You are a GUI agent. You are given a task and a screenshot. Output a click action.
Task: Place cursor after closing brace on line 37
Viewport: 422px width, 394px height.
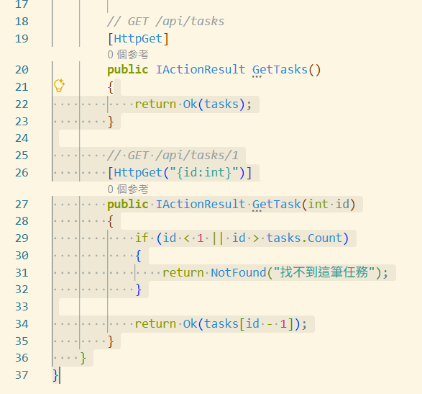pos(59,375)
